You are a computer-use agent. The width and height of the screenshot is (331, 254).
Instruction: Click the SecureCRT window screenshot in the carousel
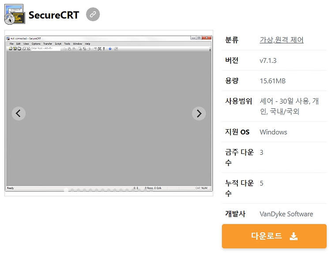coord(109,113)
